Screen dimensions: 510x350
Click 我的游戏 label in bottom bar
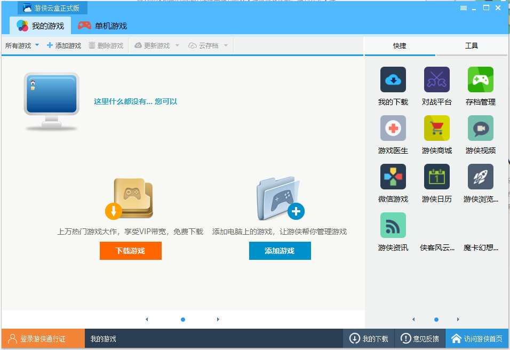[x=103, y=339]
